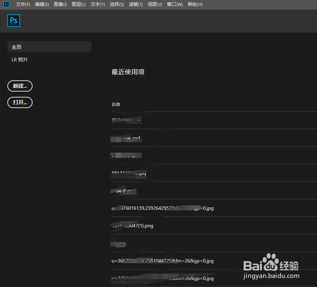Viewport: 317px width, 287px height.
Task: Open the 文件(F) menu
Action: tap(23, 4)
